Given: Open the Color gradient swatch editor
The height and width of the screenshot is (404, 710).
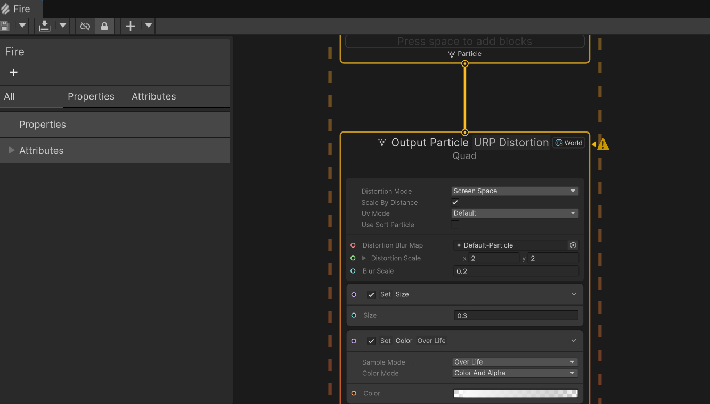Looking at the screenshot, I should click(515, 393).
